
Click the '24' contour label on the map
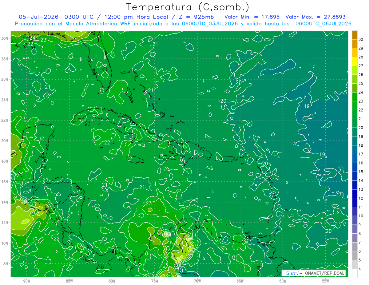pos(32,38)
